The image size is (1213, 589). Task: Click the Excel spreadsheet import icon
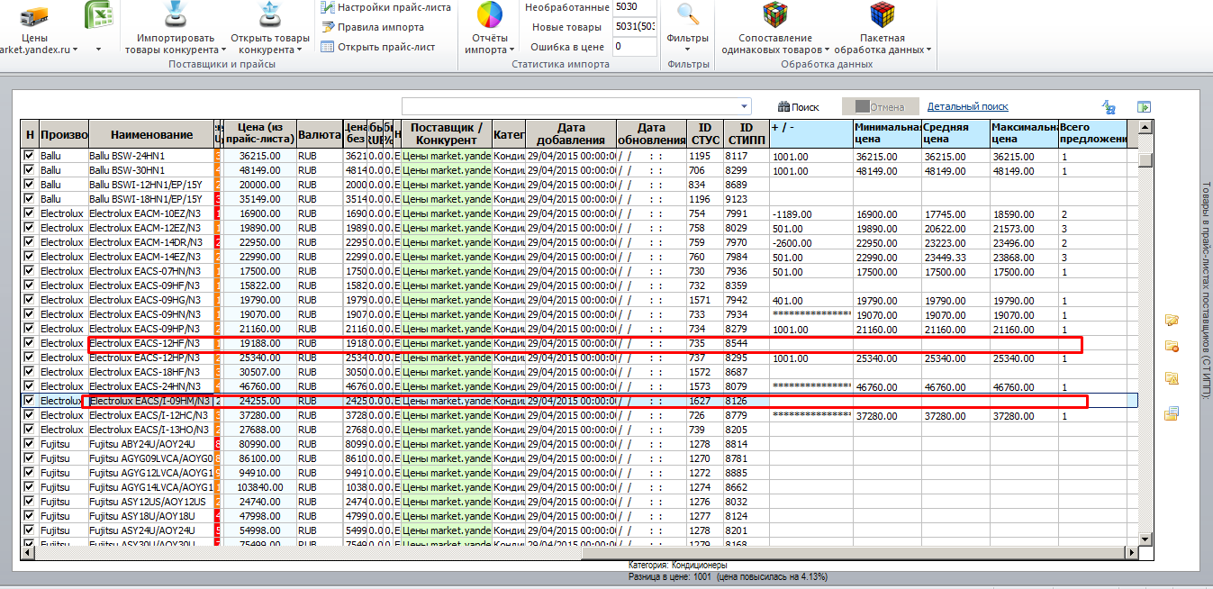click(x=98, y=14)
